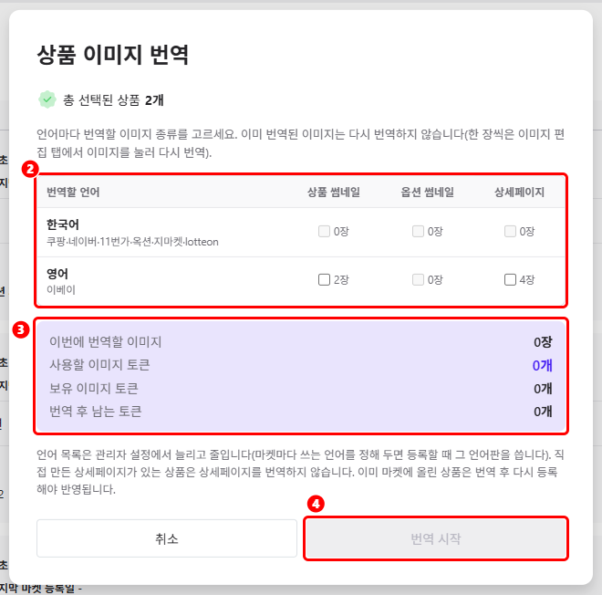
Task: Click the 번역할 언어 column header
Action: [73, 192]
